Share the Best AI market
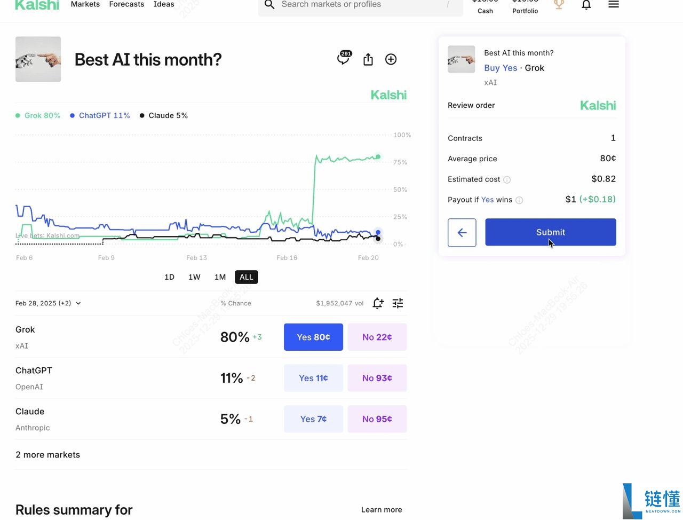This screenshot has width=683, height=520. 368,59
